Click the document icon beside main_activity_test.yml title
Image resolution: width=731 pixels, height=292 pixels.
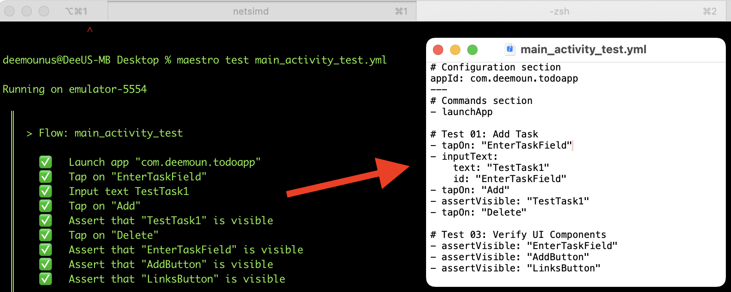tap(510, 49)
